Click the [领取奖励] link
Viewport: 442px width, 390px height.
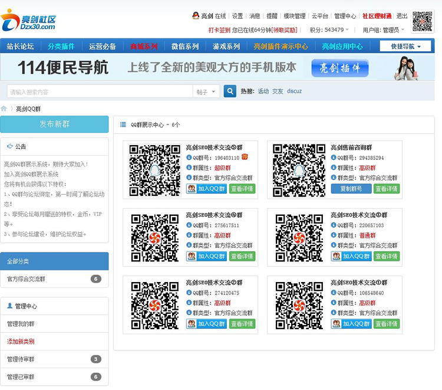[x=284, y=30]
